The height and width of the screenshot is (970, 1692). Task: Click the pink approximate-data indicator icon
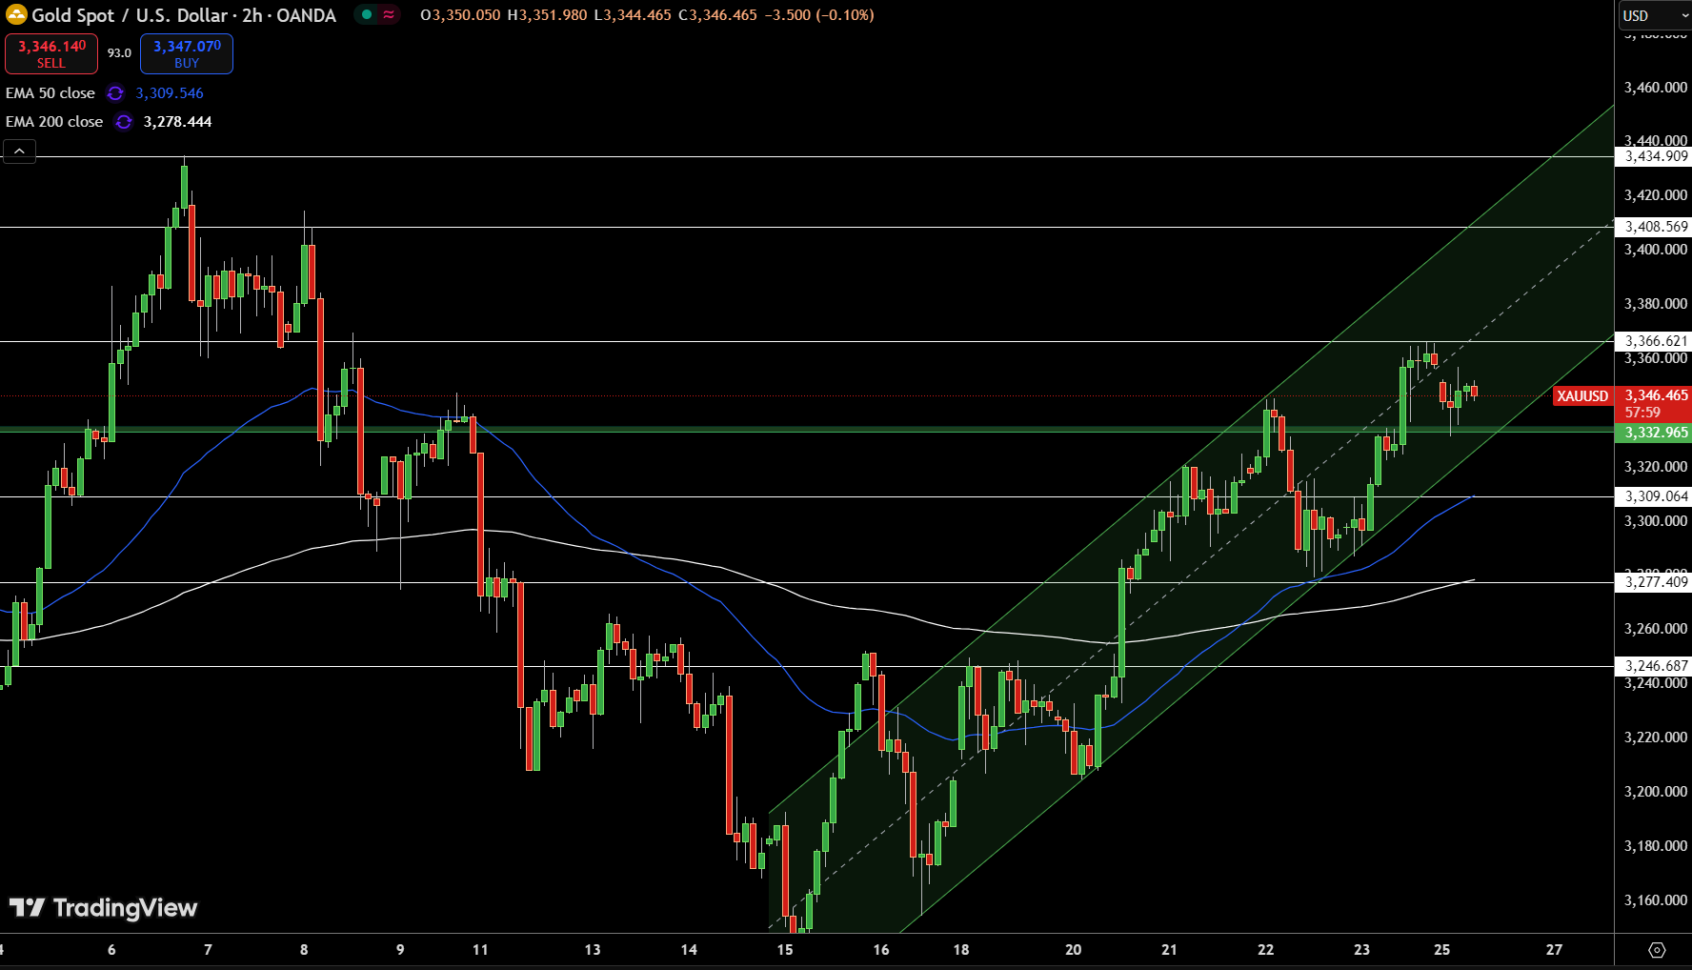(389, 14)
